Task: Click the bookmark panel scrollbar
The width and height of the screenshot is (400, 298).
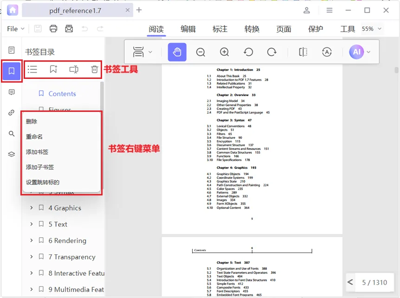Action: pos(102,97)
